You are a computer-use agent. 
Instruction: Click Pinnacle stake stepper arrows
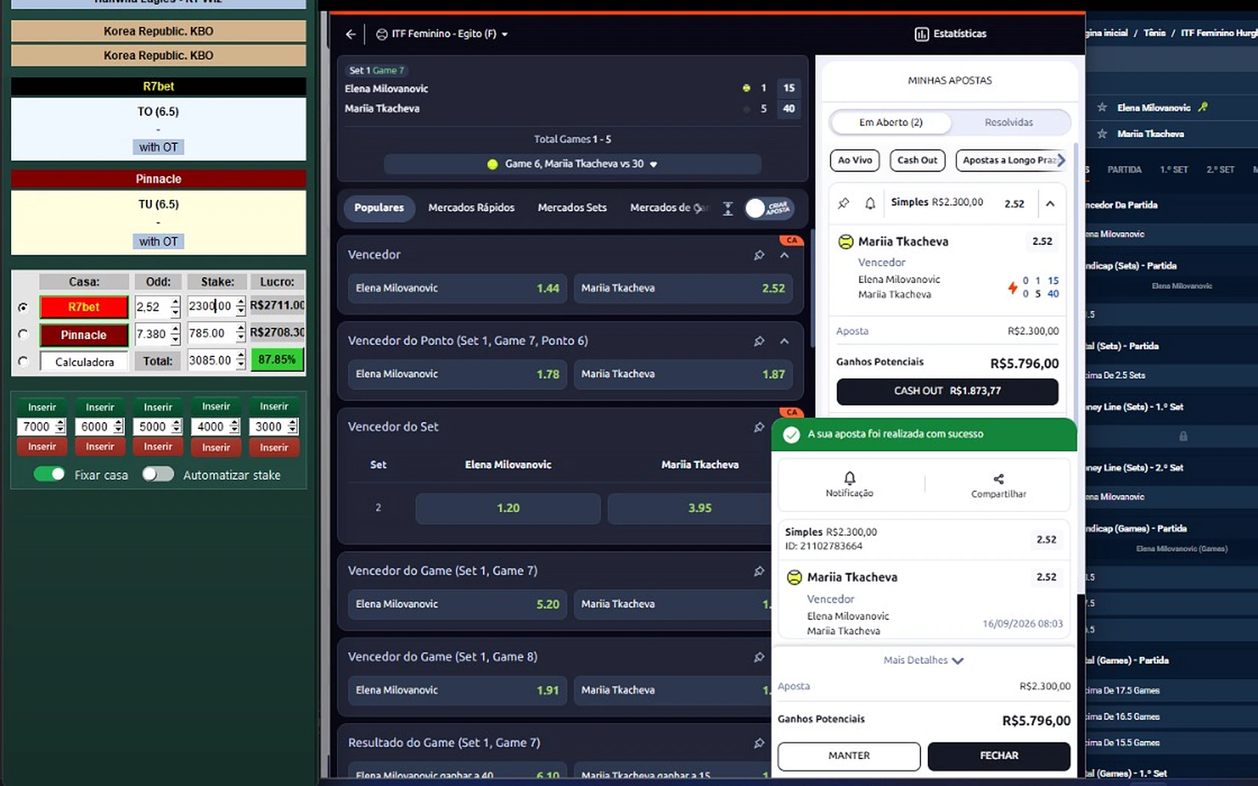coord(240,333)
